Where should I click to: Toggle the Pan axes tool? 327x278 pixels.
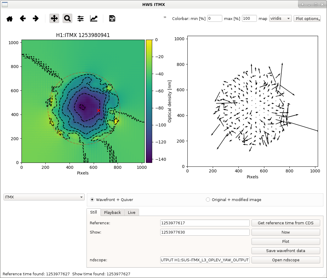(54, 18)
